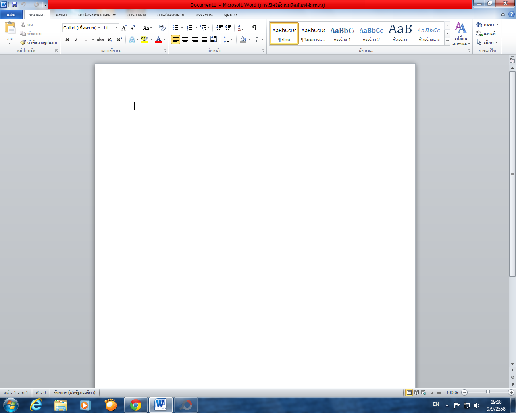The width and height of the screenshot is (516, 413).
Task: Apply the ปกติ Normal style
Action: (x=284, y=33)
